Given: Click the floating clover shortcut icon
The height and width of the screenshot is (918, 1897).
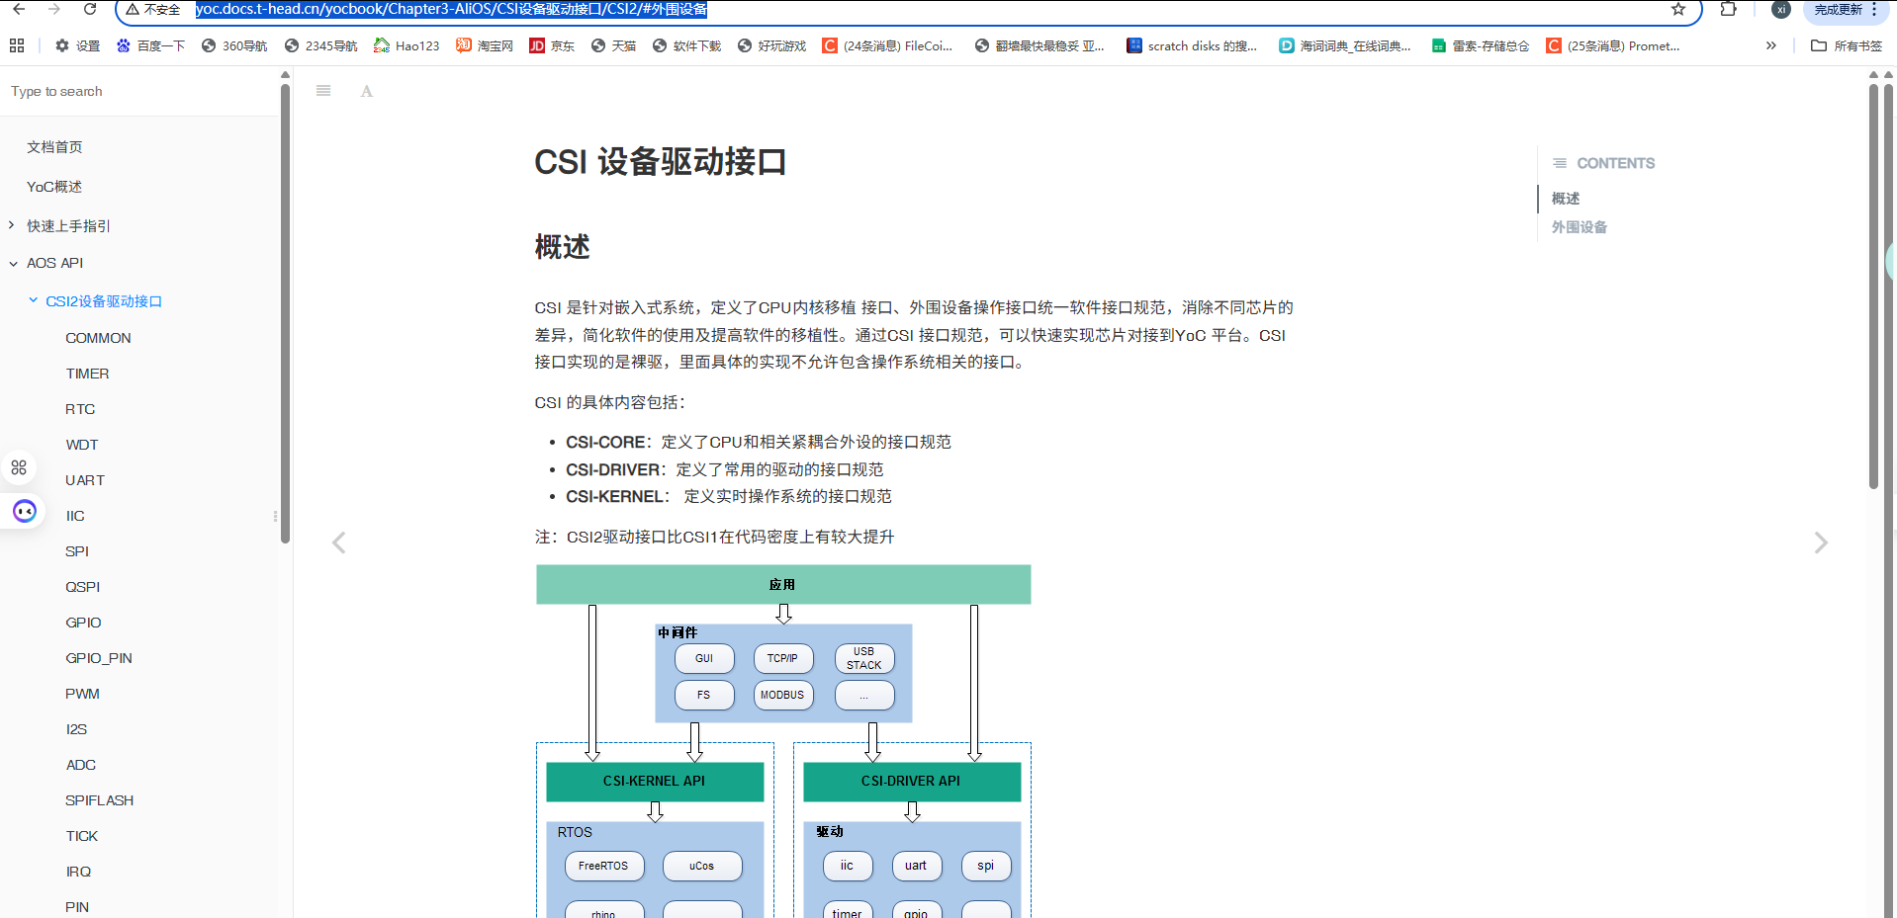Looking at the screenshot, I should [19, 466].
